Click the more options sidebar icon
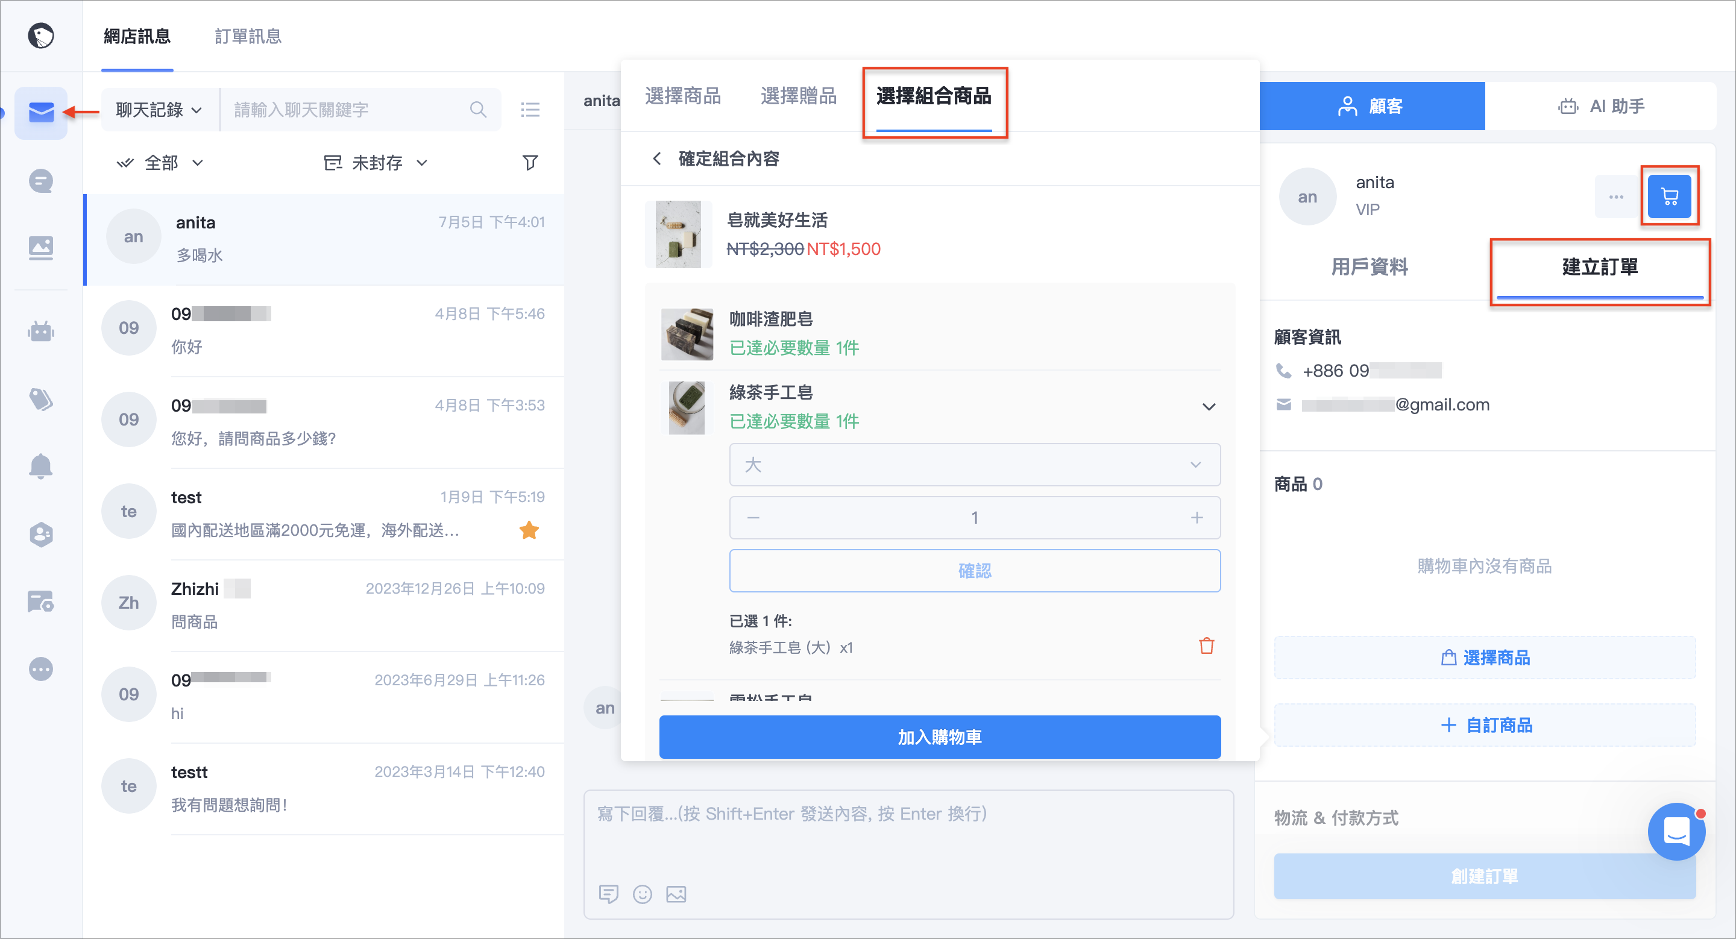1736x939 pixels. coord(41,668)
